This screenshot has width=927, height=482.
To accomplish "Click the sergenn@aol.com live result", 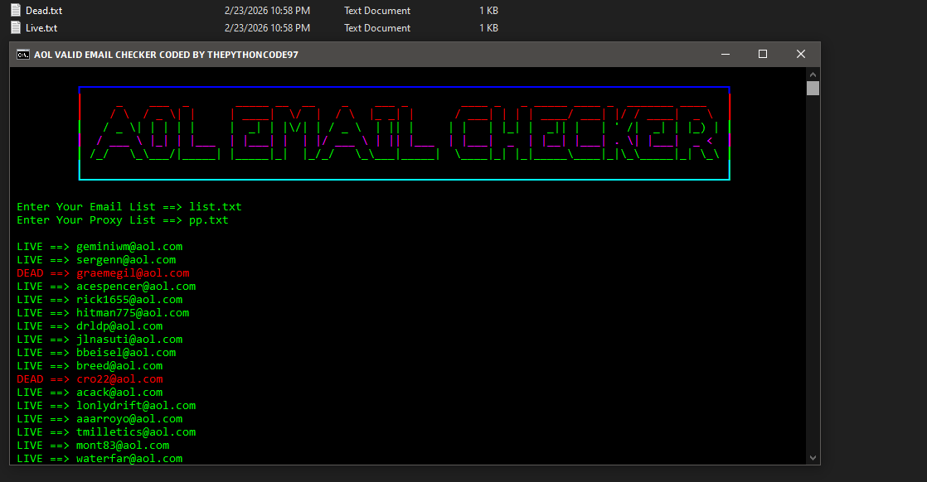I will [126, 260].
